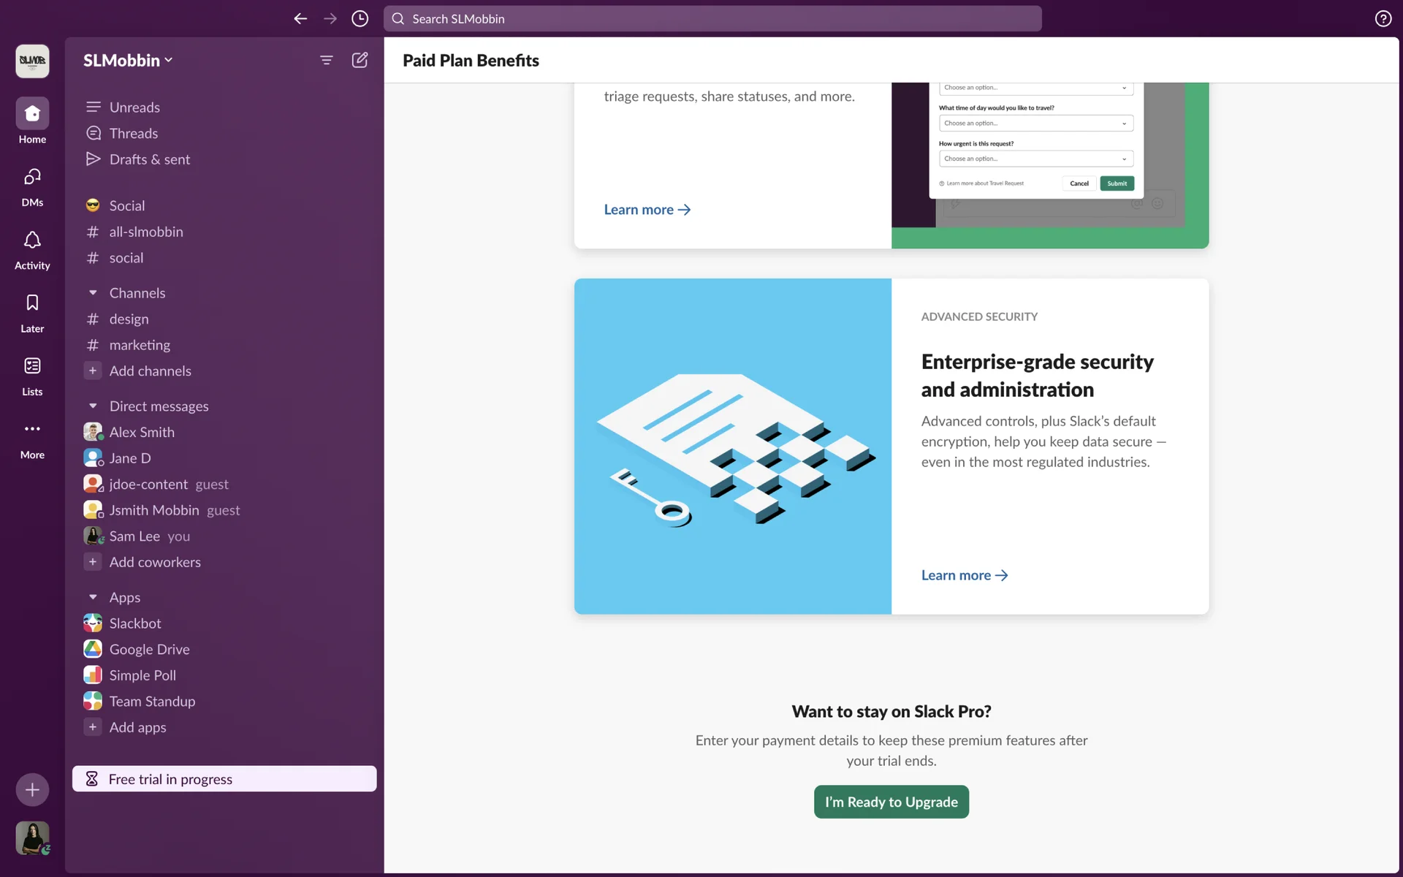Screen dimensions: 1403x877
Task: Click Learn more under Advanced Security
Action: point(964,575)
